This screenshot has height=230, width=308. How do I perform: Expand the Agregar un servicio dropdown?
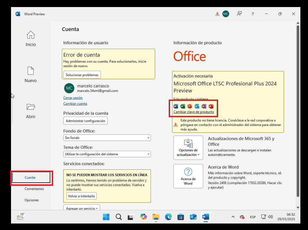tap(81, 208)
